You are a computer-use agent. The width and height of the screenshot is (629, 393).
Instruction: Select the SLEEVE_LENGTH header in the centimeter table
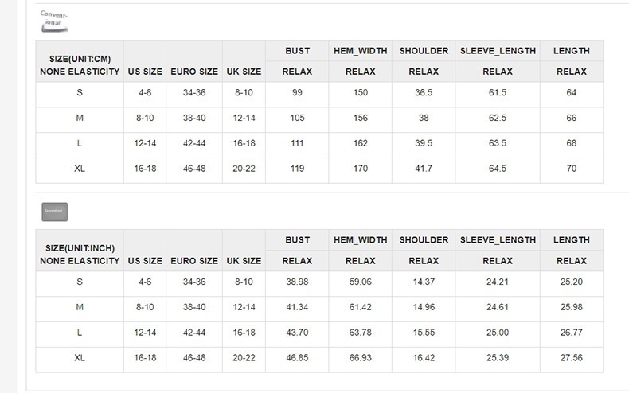498,51
